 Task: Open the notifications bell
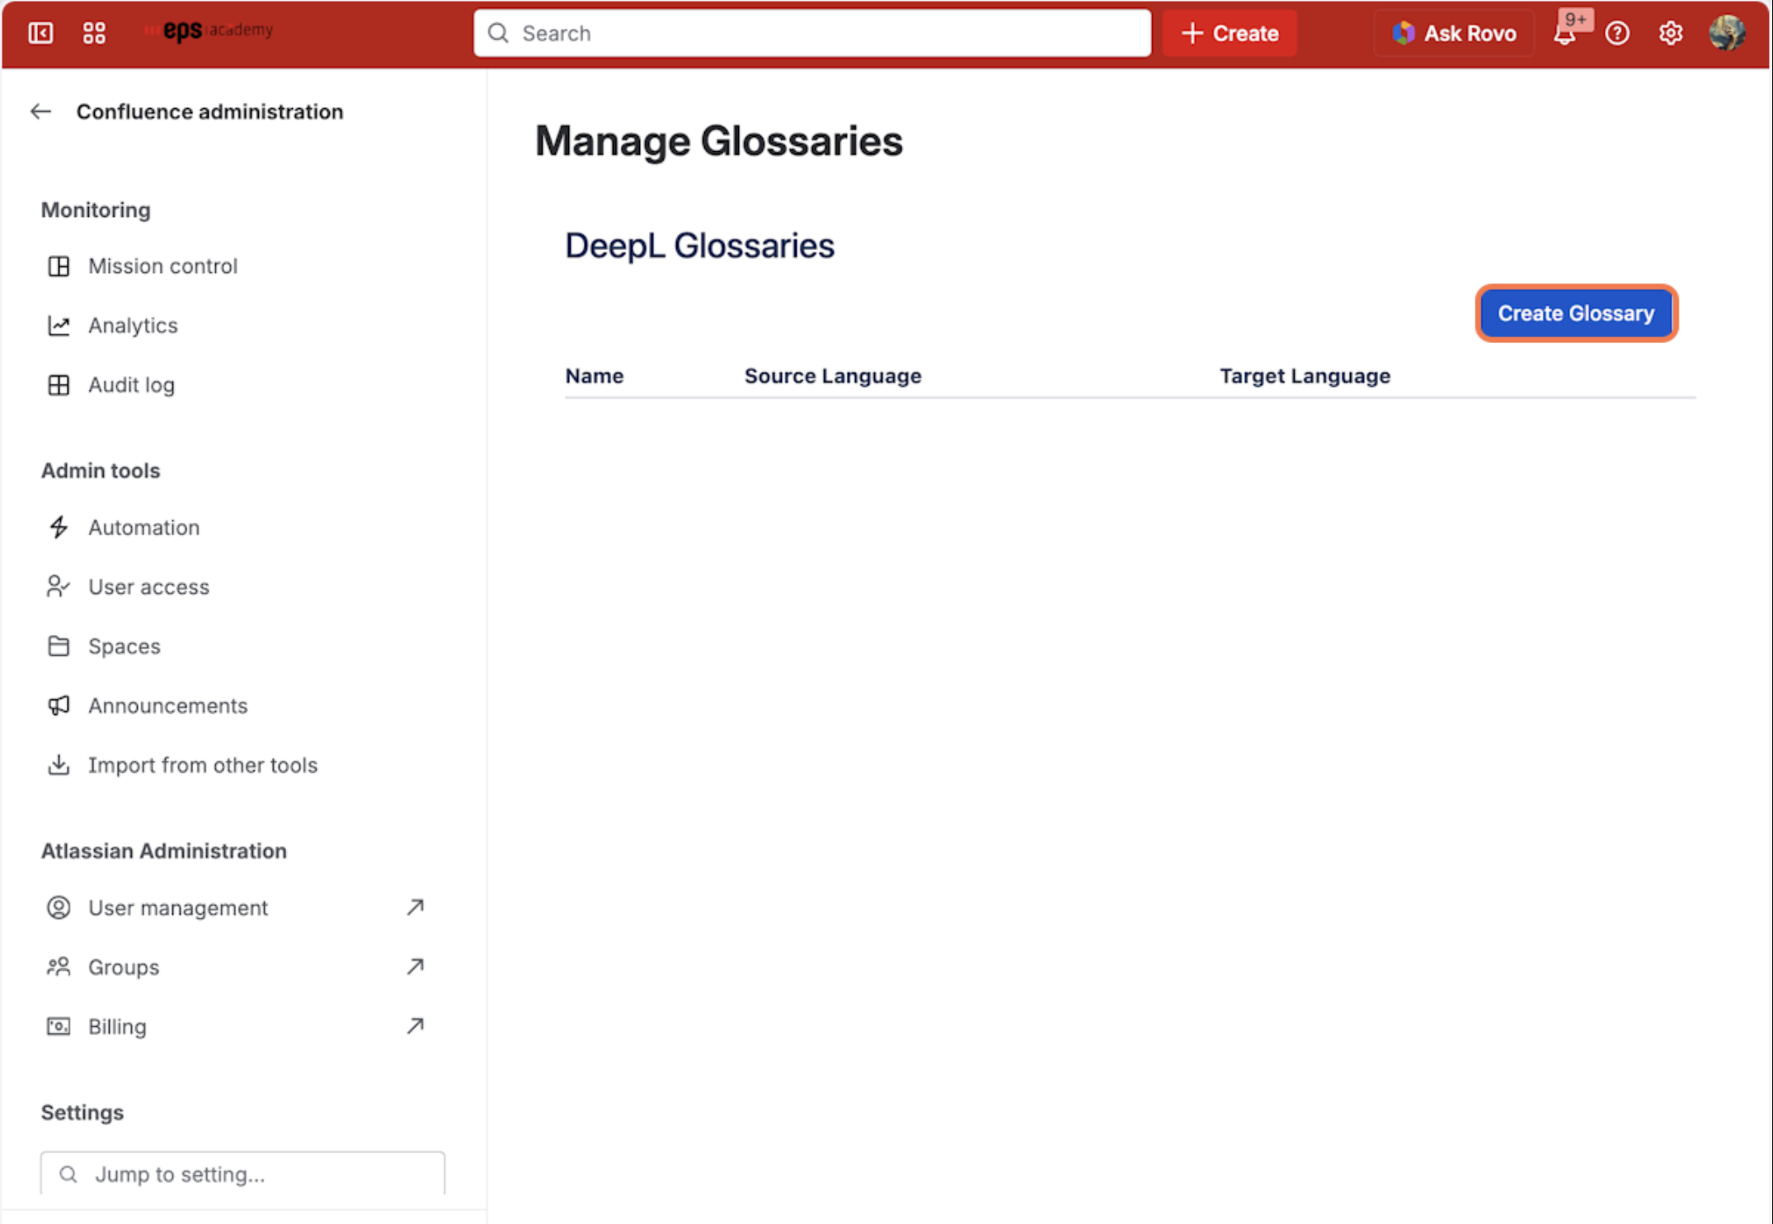click(x=1564, y=34)
